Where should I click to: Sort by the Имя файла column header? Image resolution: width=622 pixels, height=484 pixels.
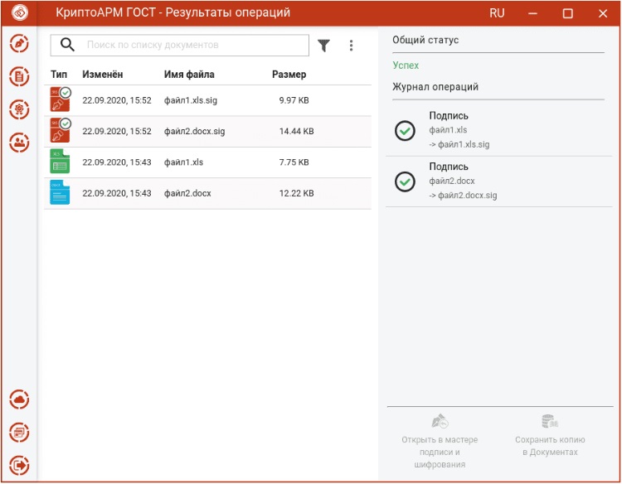[189, 75]
